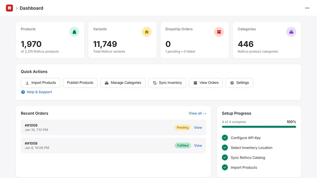Click "Total Rothco variants" text
Screen dimensions: 317x178
point(109,51)
